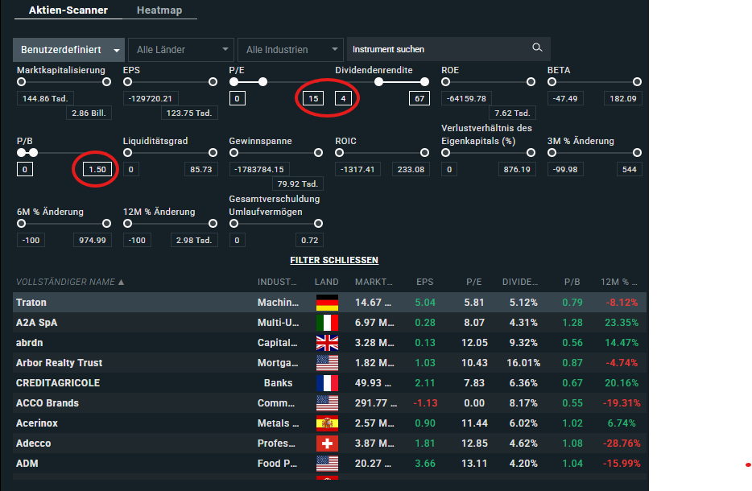
Task: Select the Traton row in the results table
Action: [x=121, y=302]
